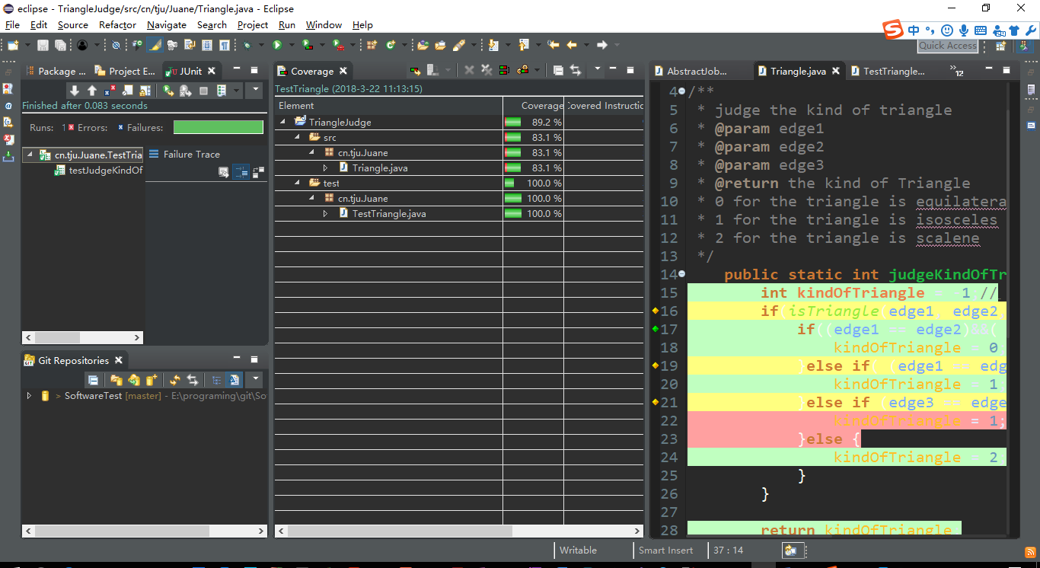The width and height of the screenshot is (1040, 568).
Task: Open the Refactor menu
Action: click(x=117, y=25)
